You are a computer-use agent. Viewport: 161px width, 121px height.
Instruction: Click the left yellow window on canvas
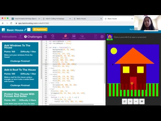[126, 70]
